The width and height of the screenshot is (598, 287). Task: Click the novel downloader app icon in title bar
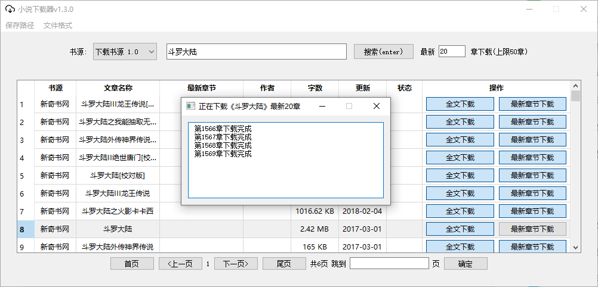(10, 10)
